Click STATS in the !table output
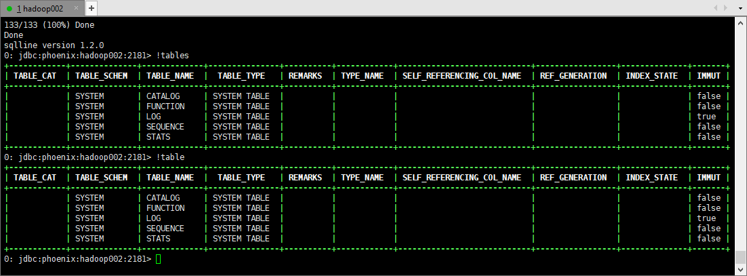Viewport: 747px width, 276px height. (158, 239)
